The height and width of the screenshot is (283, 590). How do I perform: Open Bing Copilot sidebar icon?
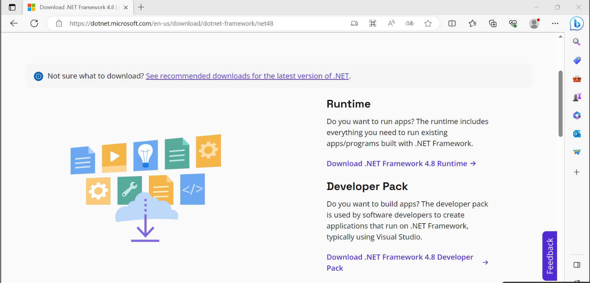coord(576,23)
